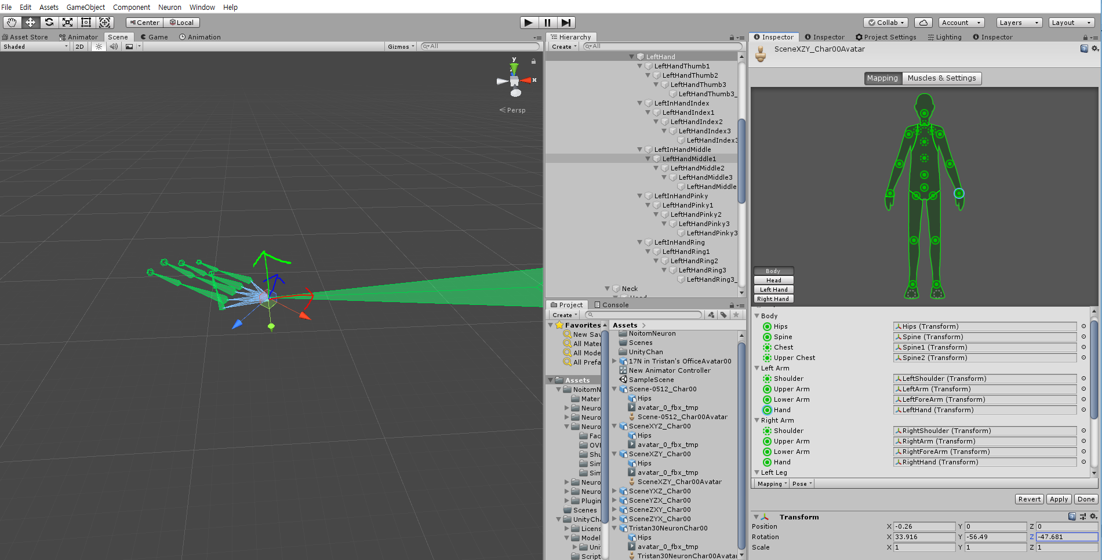Step forward one frame

pos(566,23)
